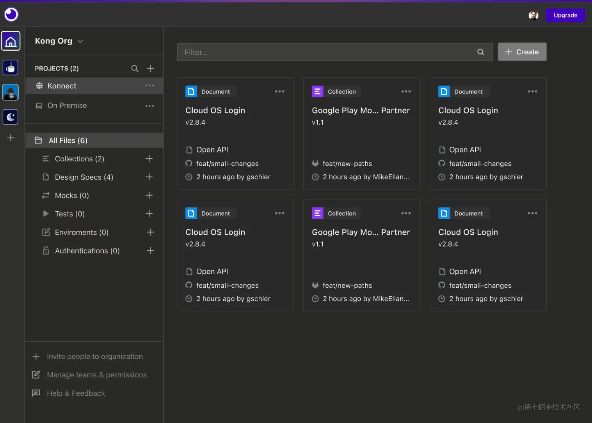Image resolution: width=592 pixels, height=423 pixels.
Task: Open Konnect project options menu
Action: pyautogui.click(x=150, y=85)
